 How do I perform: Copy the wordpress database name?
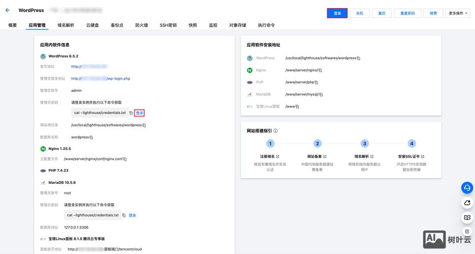pyautogui.click(x=91, y=137)
